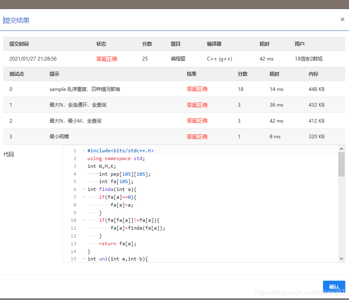
Task: Click the hint '最小规模'
Action: [x=59, y=136]
